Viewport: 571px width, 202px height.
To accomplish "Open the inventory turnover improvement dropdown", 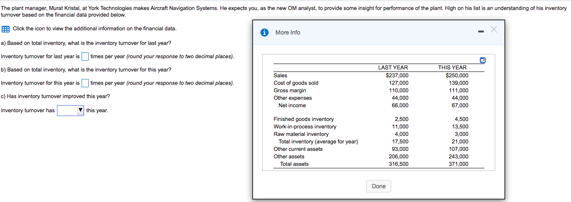I will coord(71,111).
